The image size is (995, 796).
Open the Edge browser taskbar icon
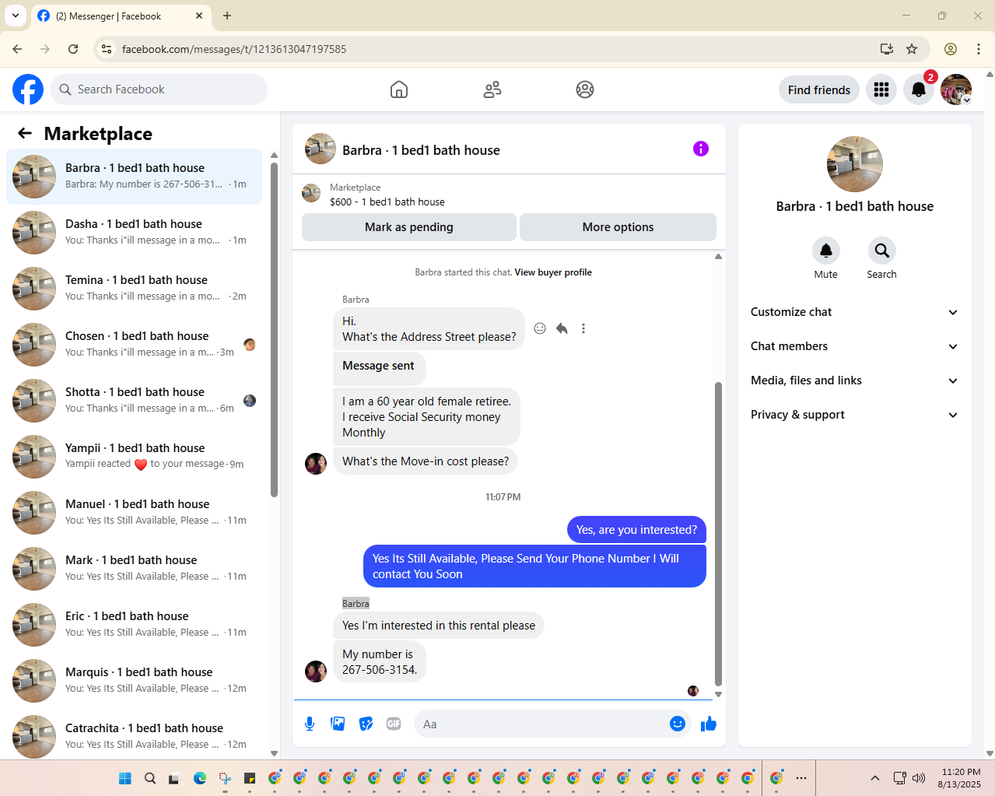point(200,778)
